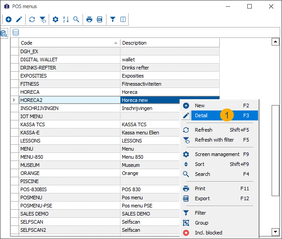Toggle the database search side panel icon
Viewport: 282px width, 239px height.
4,33
